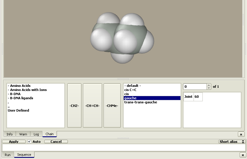Open the Short alias dropdown

pos(232,142)
